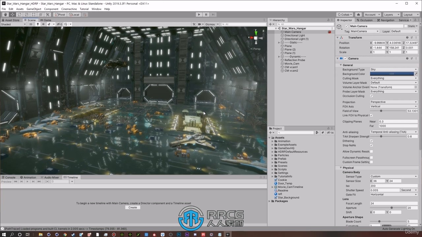This screenshot has height=237, width=422.
Task: Toggle Dithering checkbox
Action: click(371, 141)
